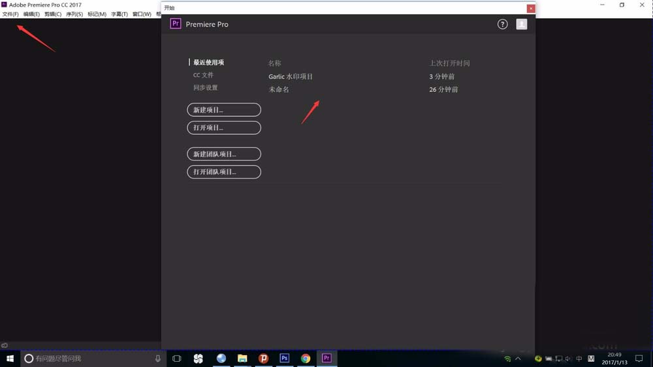Open the 窗口(W) menu

[142, 14]
